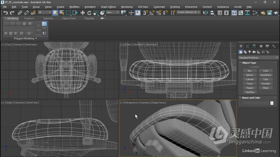Click the TextPlus button
Image resolution: width=280 pixels, height=157 pixels.
[250, 92]
